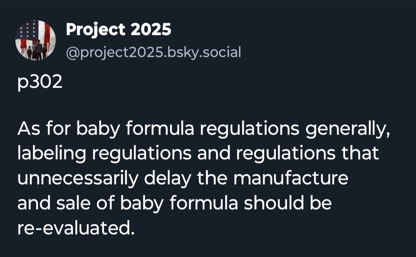Click the "p302" page reference text
This screenshot has width=416, height=257.
coord(40,82)
